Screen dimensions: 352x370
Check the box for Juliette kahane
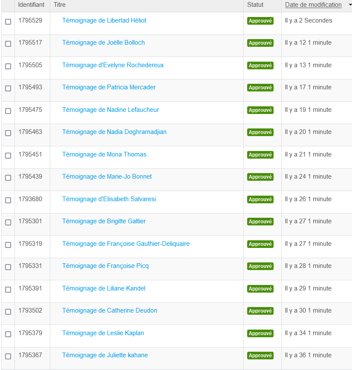pyautogui.click(x=8, y=356)
